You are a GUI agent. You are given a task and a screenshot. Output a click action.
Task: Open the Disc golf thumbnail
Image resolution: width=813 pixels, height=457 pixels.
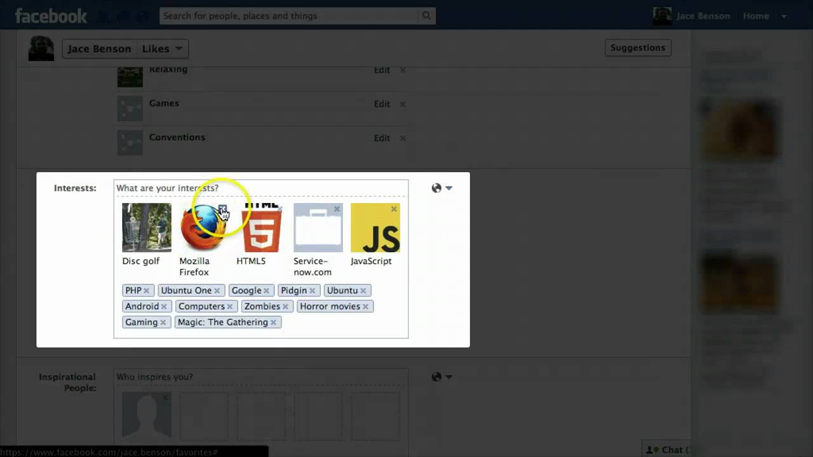pos(147,227)
